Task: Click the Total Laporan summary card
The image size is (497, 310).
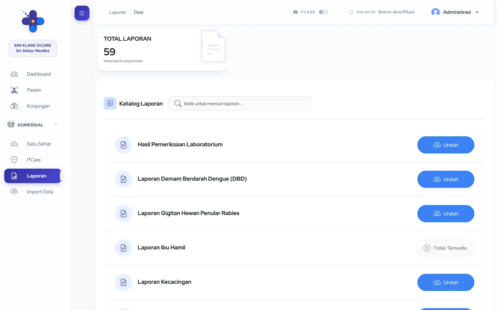Action: pyautogui.click(x=162, y=50)
